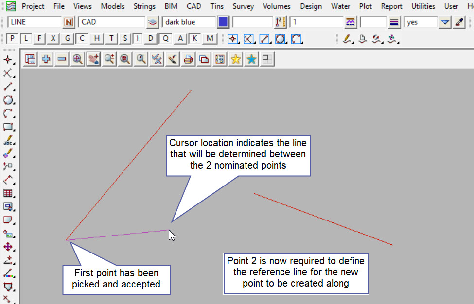Select the circle tool in left sidebar
The width and height of the screenshot is (474, 304).
tap(8, 101)
